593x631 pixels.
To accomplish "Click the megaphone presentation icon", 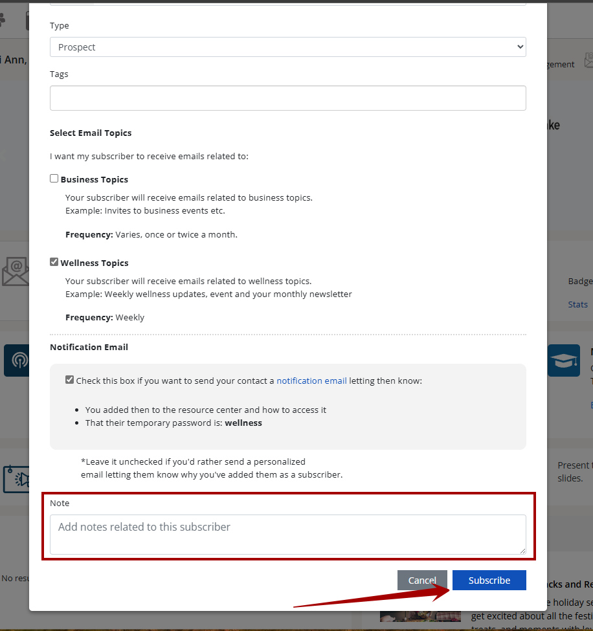I will point(16,479).
